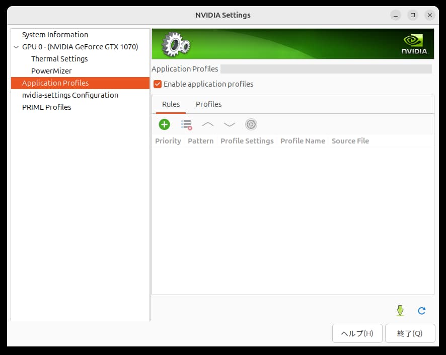Open PowerMizer page
Viewport: 446px width, 355px height.
pos(51,71)
